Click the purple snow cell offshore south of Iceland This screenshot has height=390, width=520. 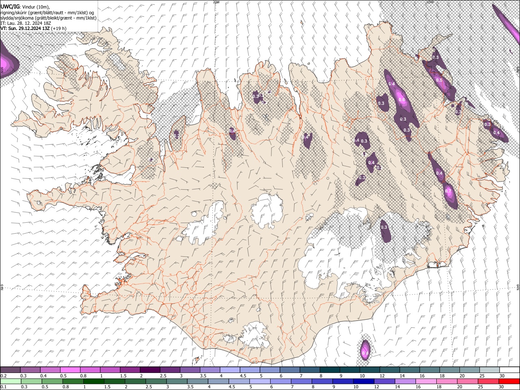tap(365, 350)
